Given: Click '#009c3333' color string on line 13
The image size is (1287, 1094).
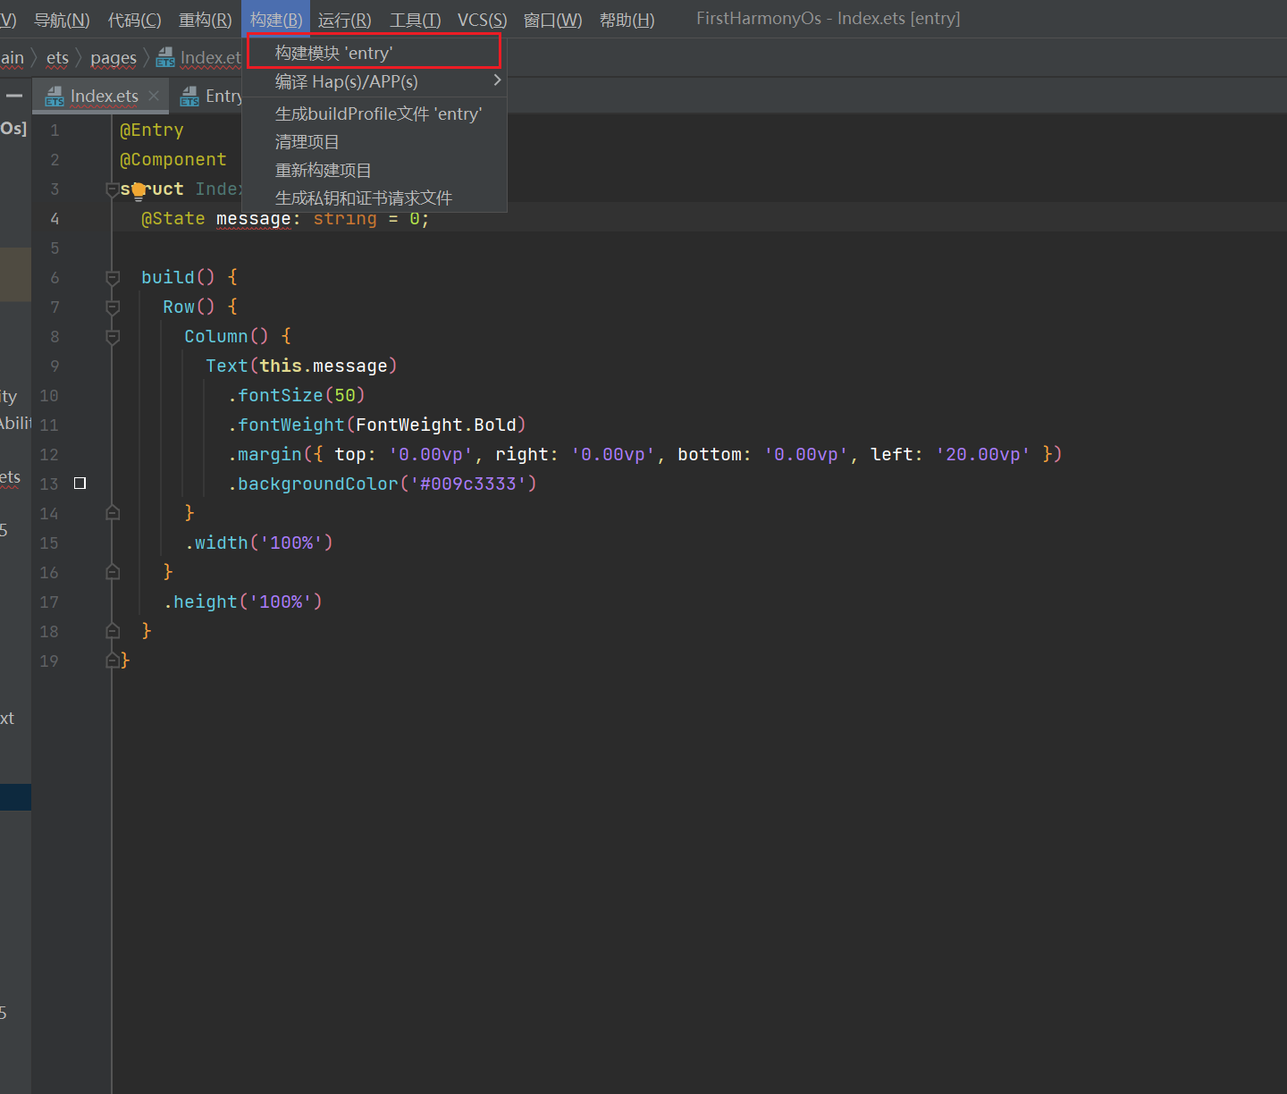Looking at the screenshot, I should (468, 484).
